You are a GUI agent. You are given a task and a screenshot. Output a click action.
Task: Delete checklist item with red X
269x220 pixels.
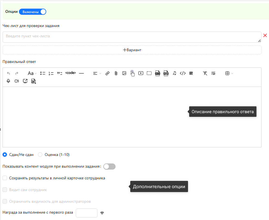[x=265, y=35]
